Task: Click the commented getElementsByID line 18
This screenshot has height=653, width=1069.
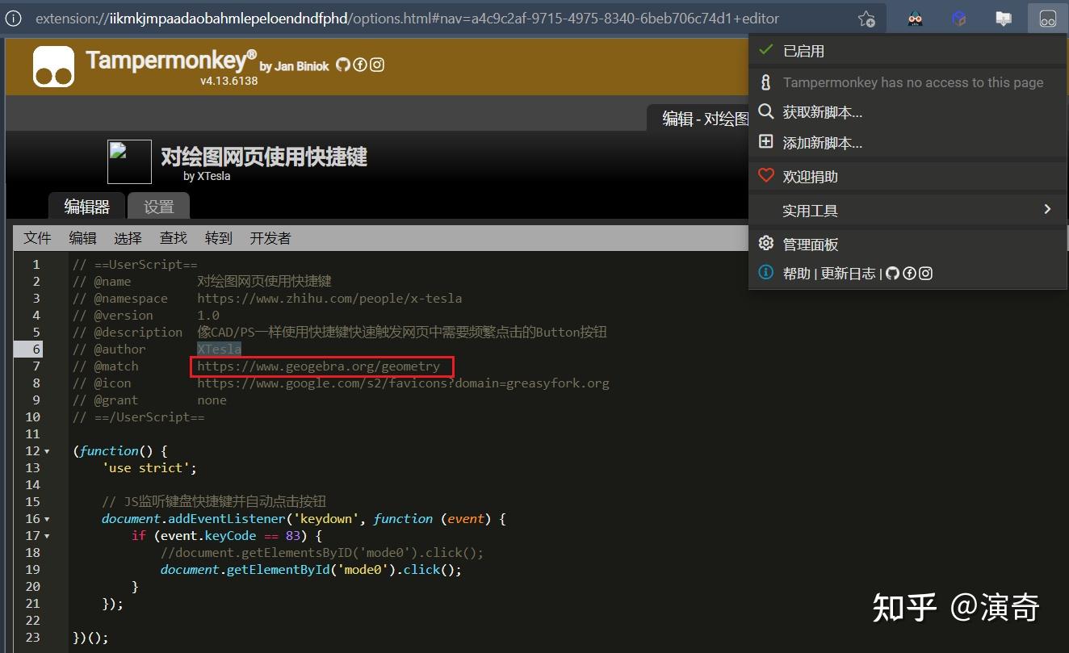Action: pyautogui.click(x=321, y=553)
